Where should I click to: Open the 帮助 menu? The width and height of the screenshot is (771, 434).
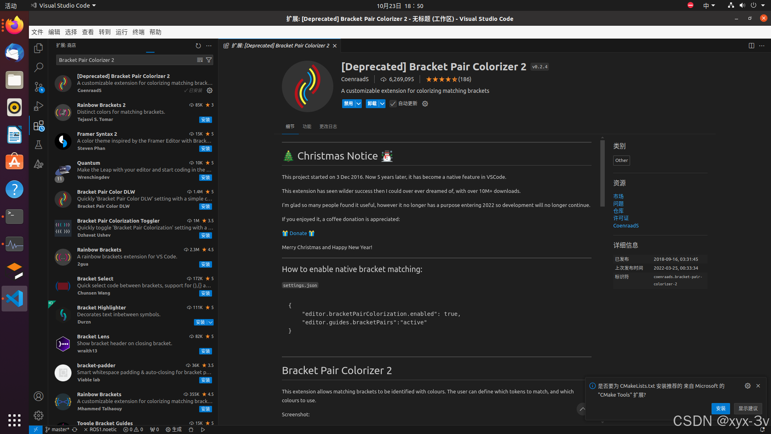pyautogui.click(x=155, y=32)
